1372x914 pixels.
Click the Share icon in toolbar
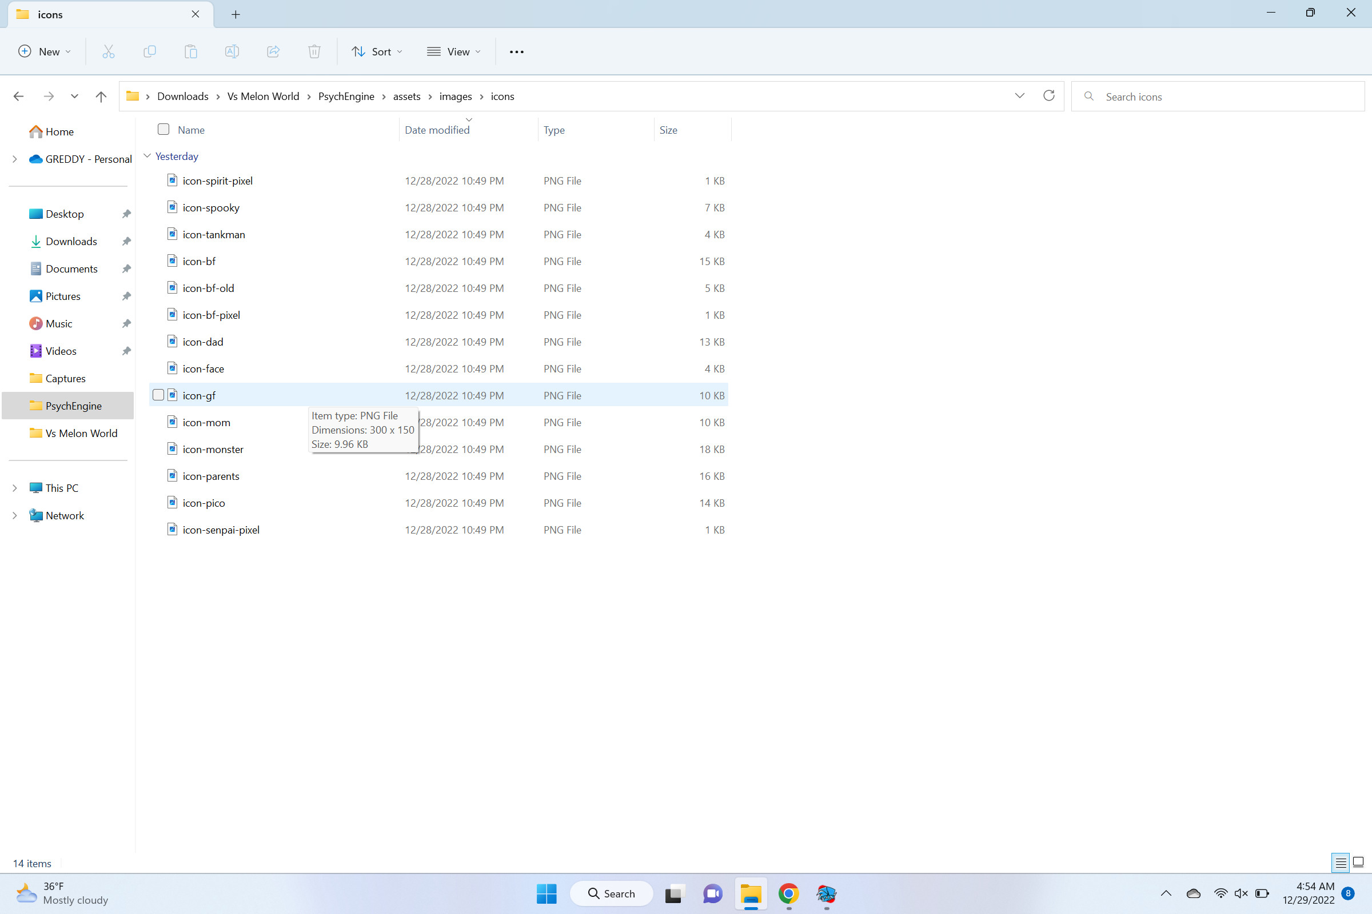tap(273, 52)
